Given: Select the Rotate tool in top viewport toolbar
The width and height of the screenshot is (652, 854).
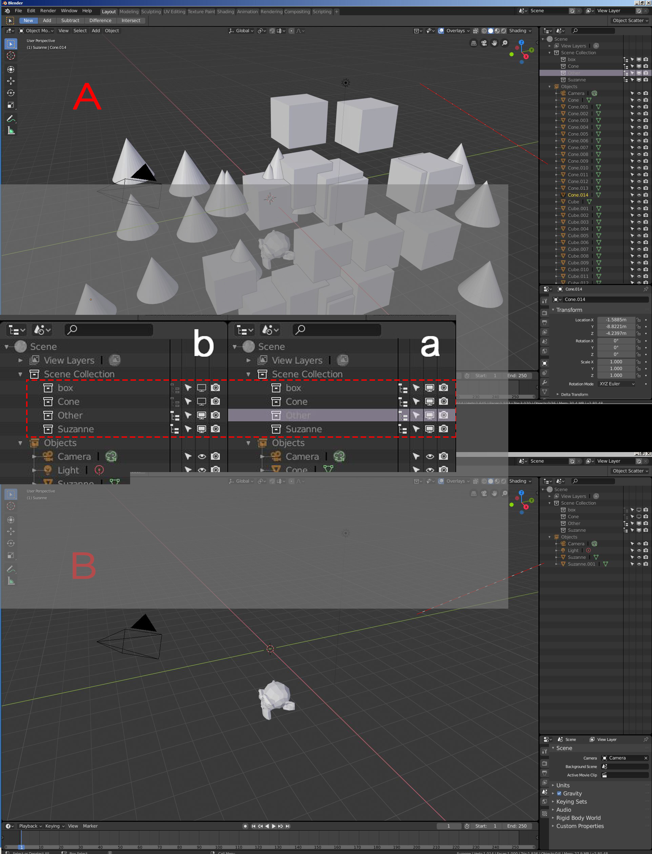Looking at the screenshot, I should click(x=11, y=93).
